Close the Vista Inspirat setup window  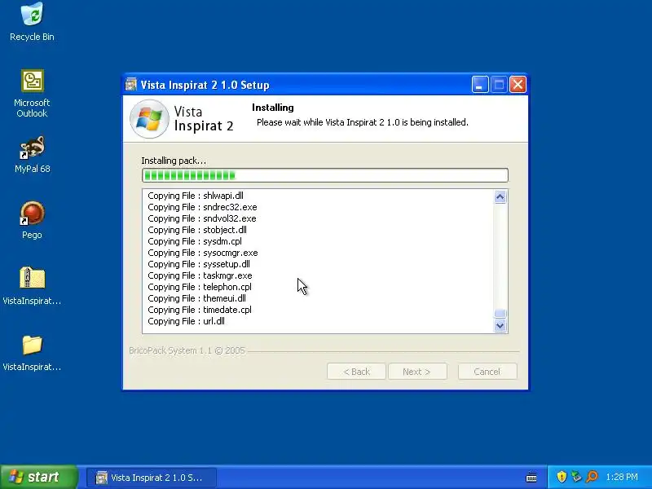(518, 85)
